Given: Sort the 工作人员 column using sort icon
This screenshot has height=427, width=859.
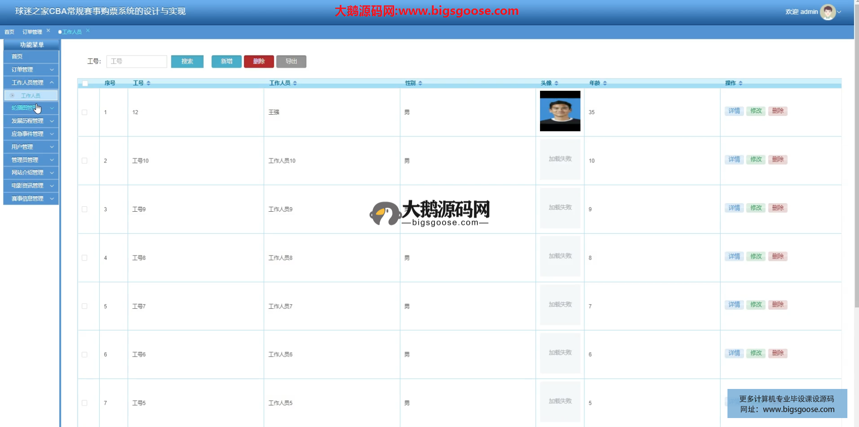Looking at the screenshot, I should tap(295, 83).
